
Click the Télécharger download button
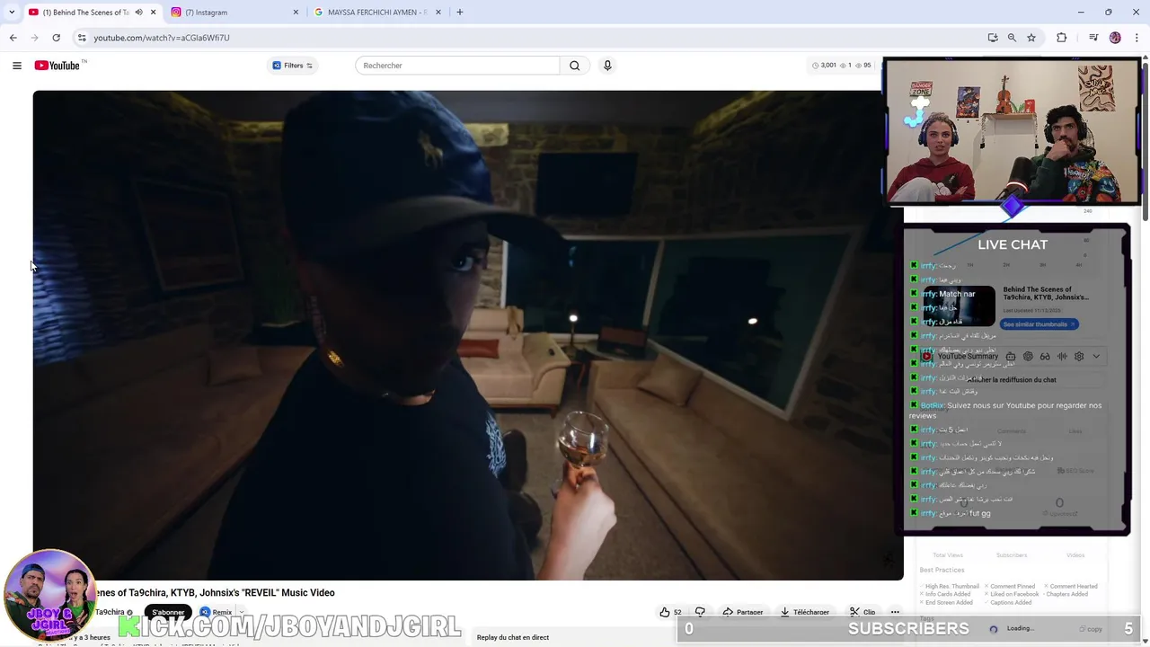click(805, 612)
